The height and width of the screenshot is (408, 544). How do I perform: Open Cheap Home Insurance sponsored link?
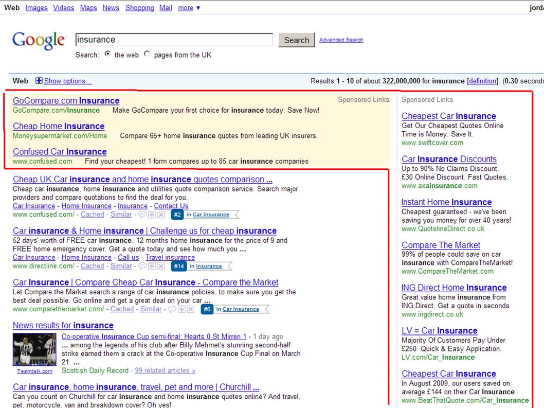pyautogui.click(x=59, y=126)
